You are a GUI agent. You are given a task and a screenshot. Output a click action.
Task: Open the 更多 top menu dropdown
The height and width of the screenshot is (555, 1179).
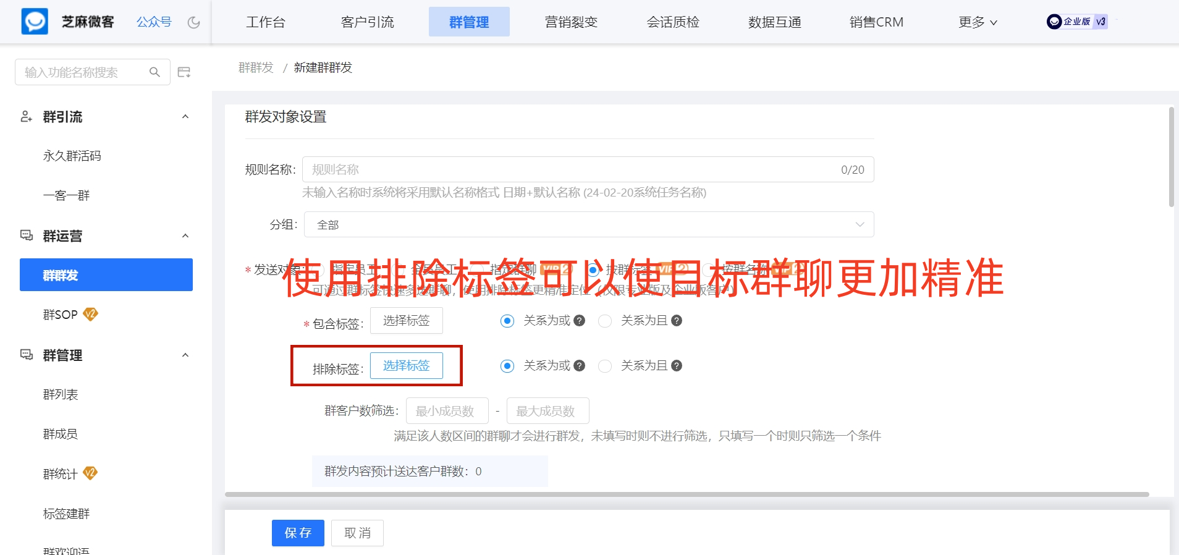coord(978,22)
